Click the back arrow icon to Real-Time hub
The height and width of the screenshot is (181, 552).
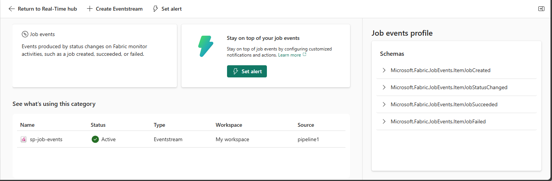pos(12,9)
